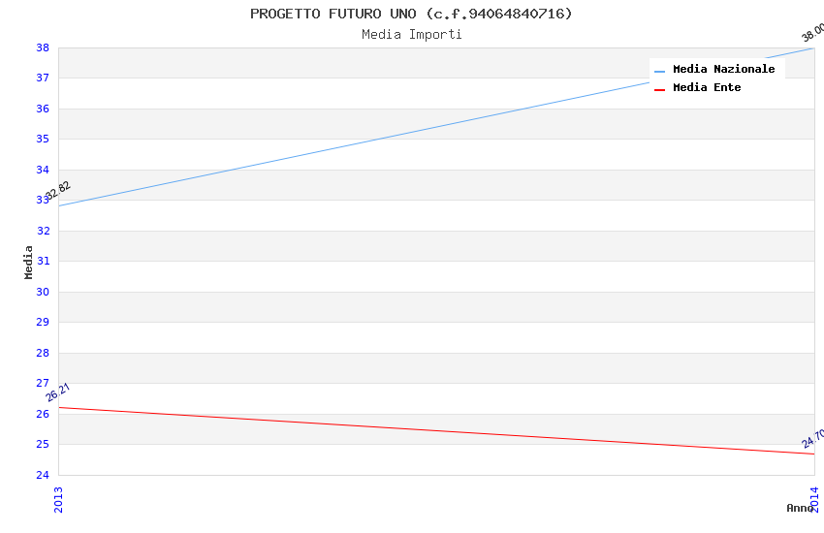Click the 35 y-axis tick label
824x533 pixels.
(x=43, y=139)
